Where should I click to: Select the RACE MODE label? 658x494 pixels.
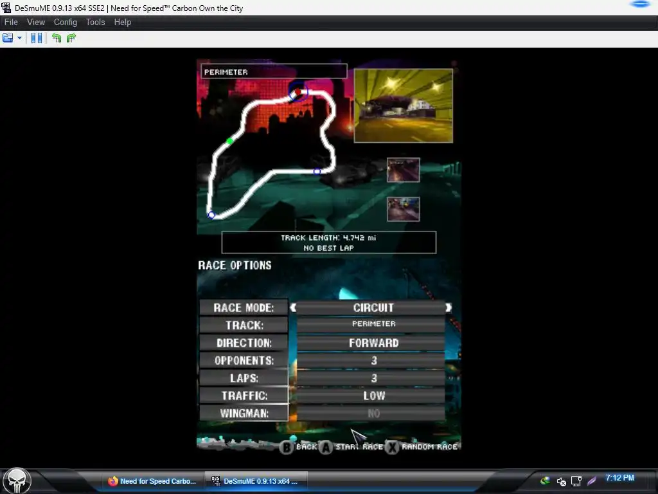[244, 307]
